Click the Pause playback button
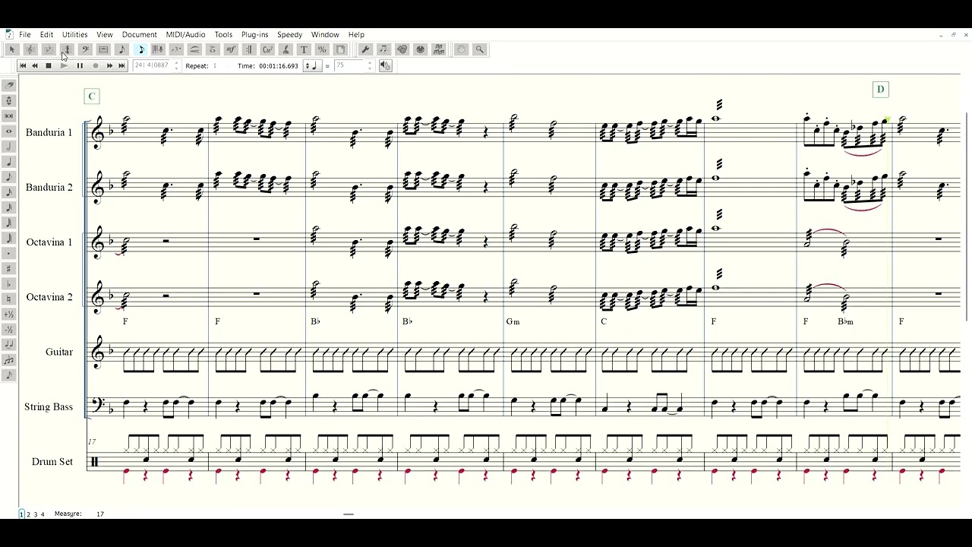Image resolution: width=972 pixels, height=547 pixels. pos(80,66)
